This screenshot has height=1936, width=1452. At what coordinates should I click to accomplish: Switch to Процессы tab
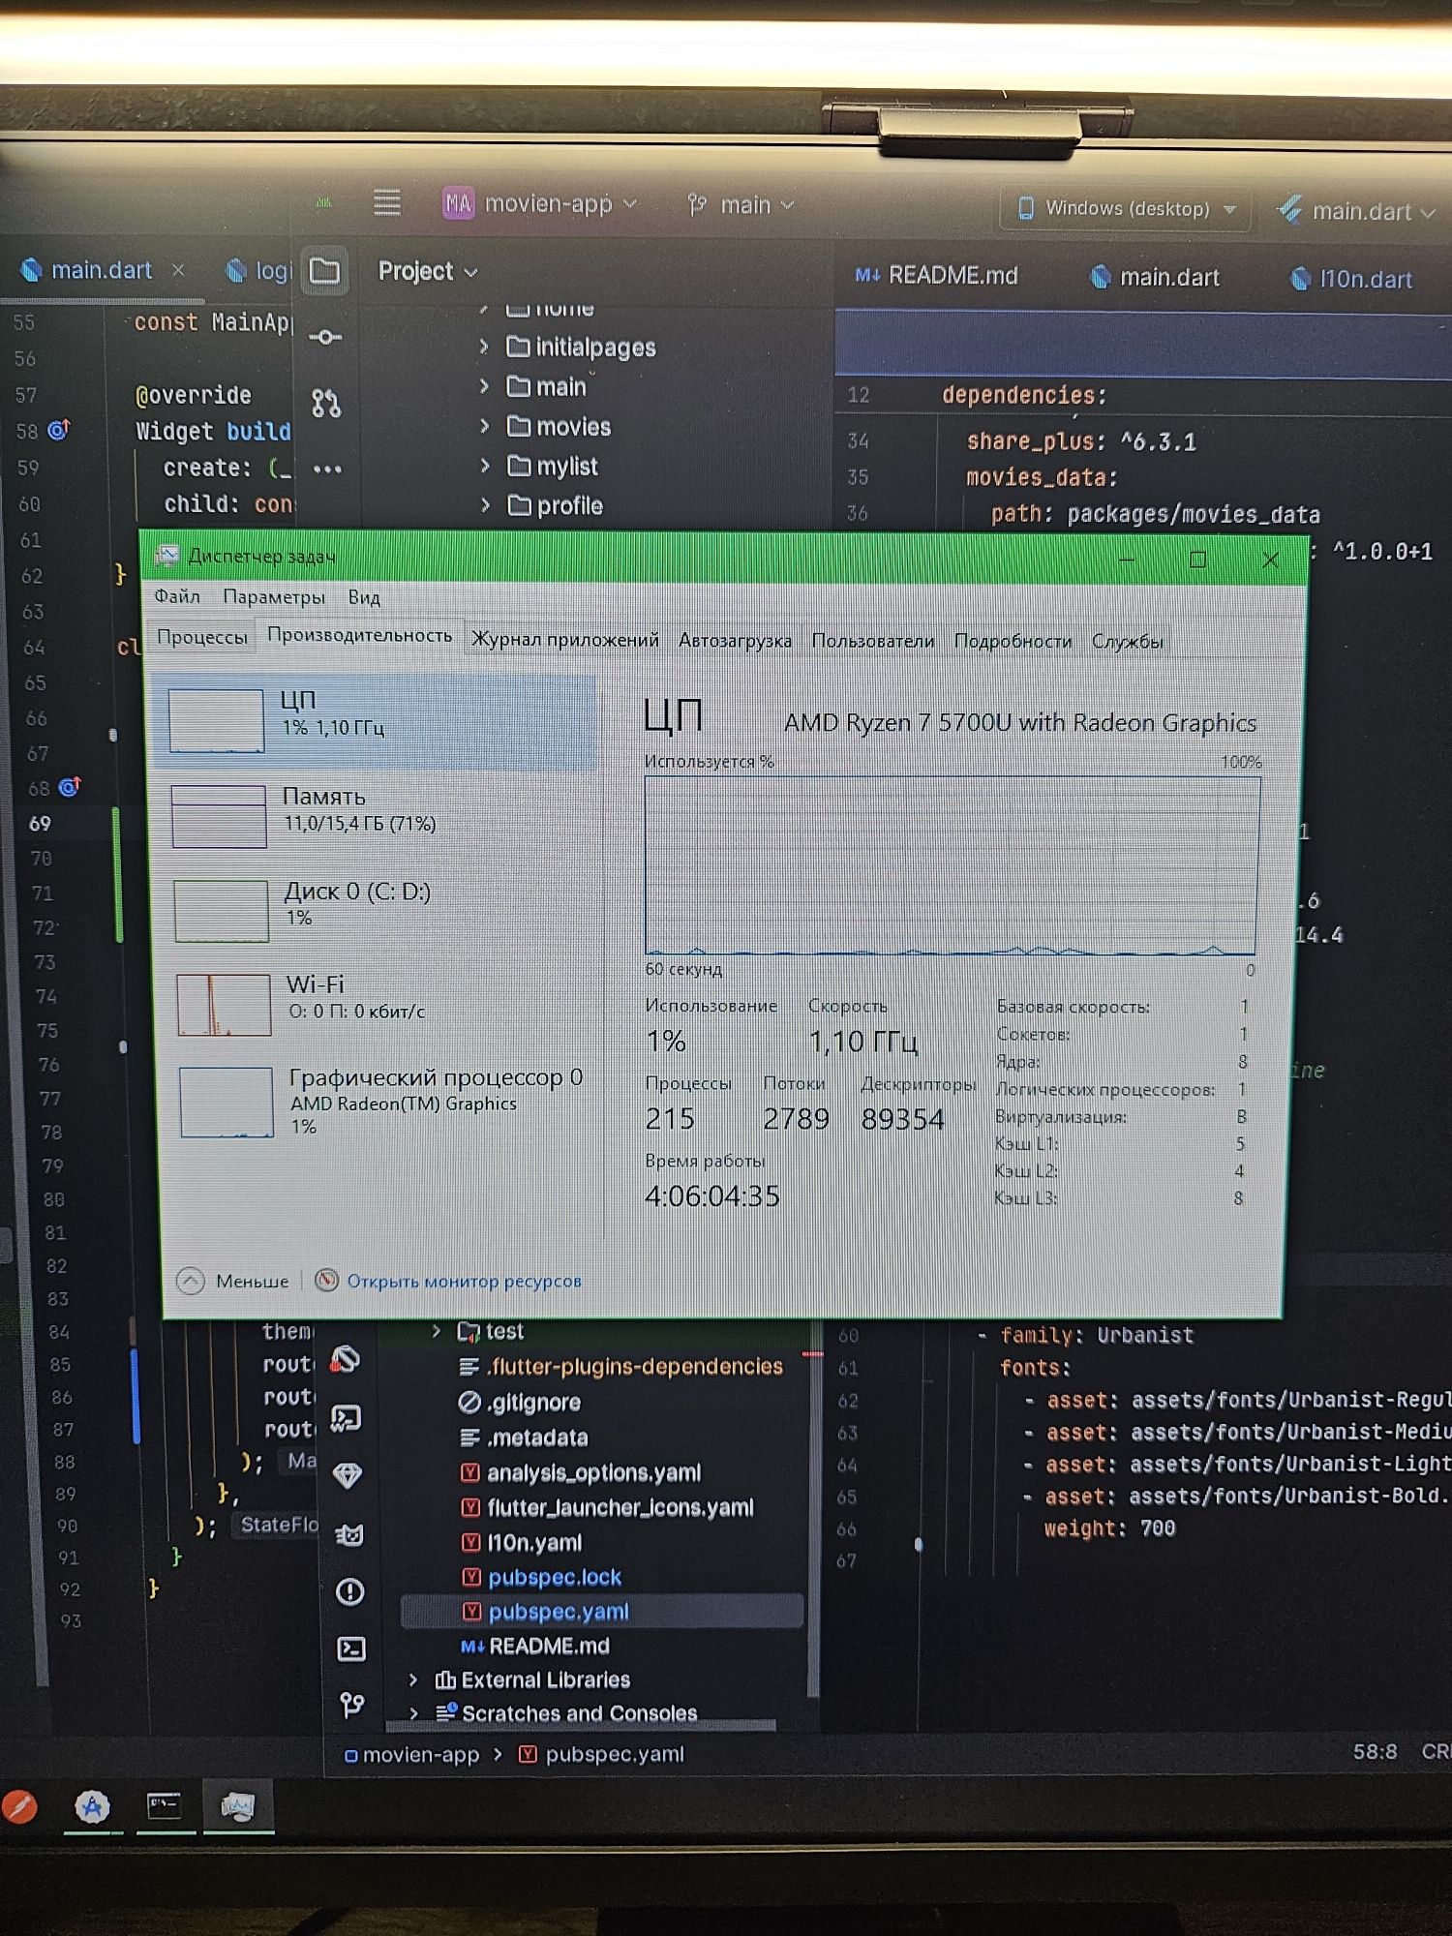(x=202, y=637)
